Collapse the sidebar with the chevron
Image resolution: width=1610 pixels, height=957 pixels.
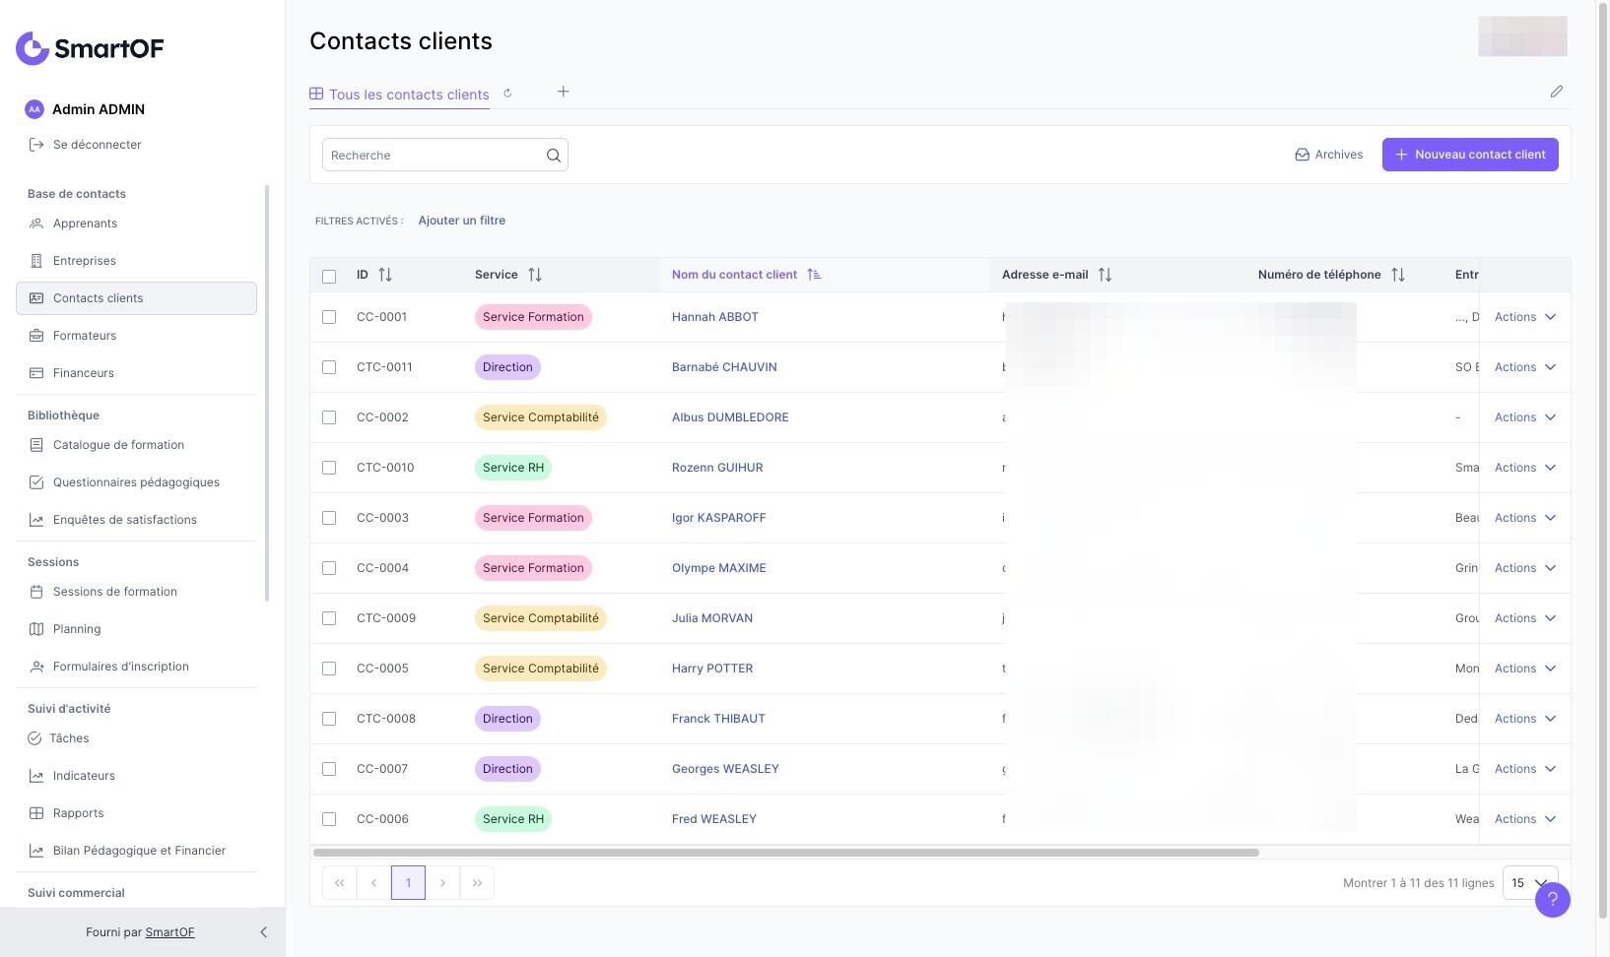263,932
